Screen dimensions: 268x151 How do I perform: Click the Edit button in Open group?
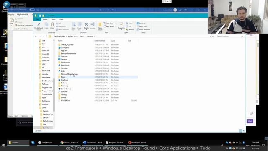point(129,26)
